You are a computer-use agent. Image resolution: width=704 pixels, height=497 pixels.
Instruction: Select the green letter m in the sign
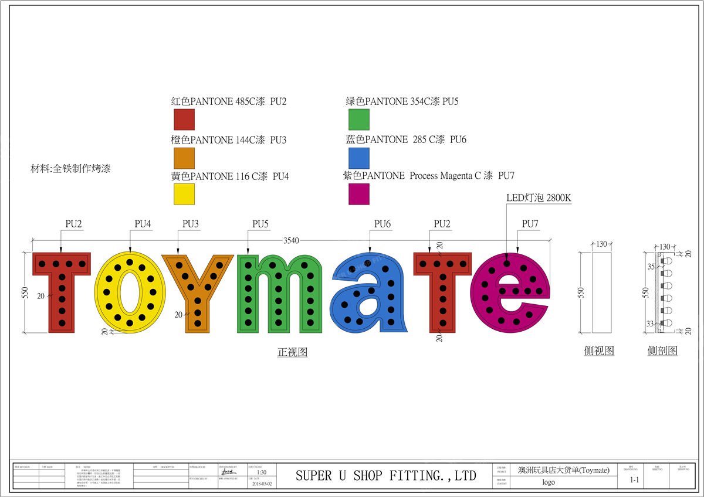[x=279, y=293]
